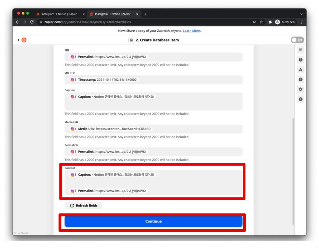Open Chrome's three-dot menu
Viewport: 319px width, 252px height.
coord(301,22)
